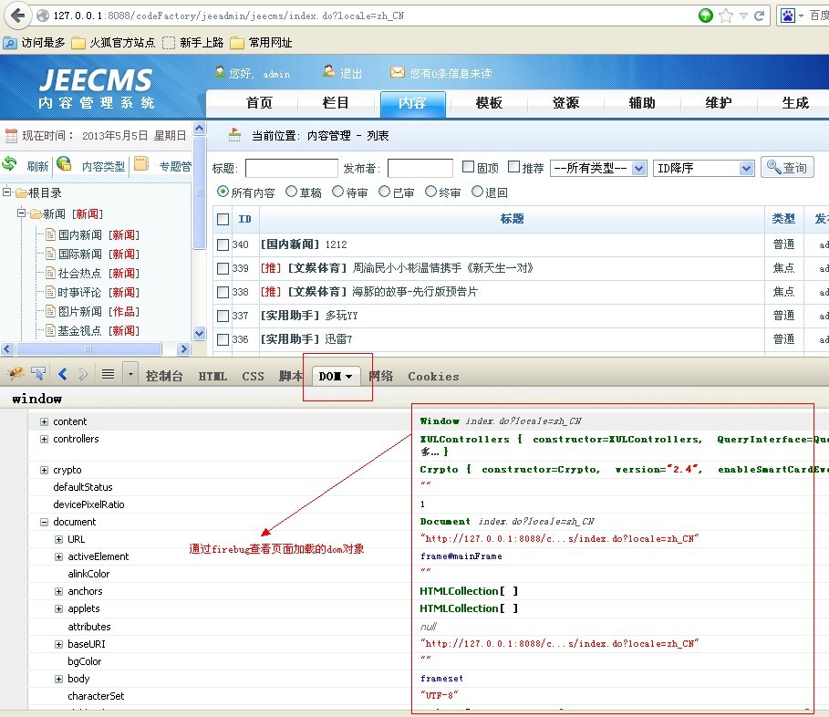Click the envelope unread messages icon
The image size is (829, 717).
[x=398, y=72]
